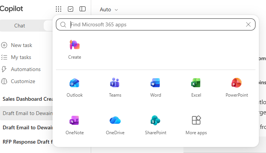The width and height of the screenshot is (266, 153).
Task: Select highlighted Draft Email to Dewain chat
Action: pyautogui.click(x=27, y=113)
